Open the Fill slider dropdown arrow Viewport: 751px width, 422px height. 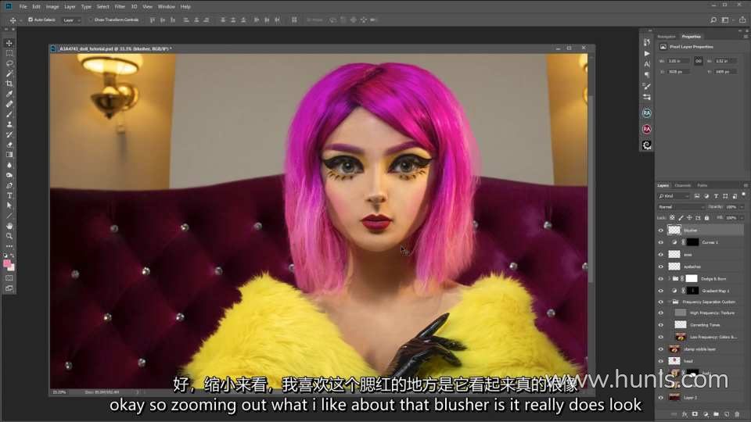coord(742,218)
